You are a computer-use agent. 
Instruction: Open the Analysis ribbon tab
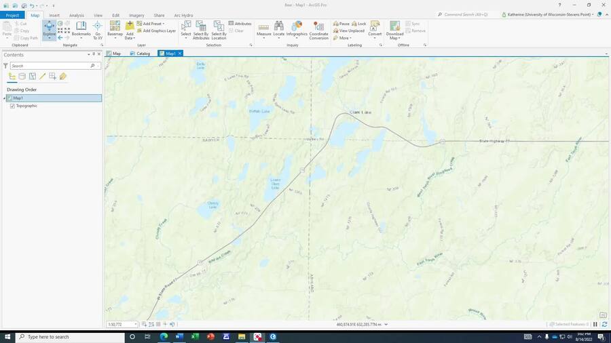pyautogui.click(x=77, y=15)
